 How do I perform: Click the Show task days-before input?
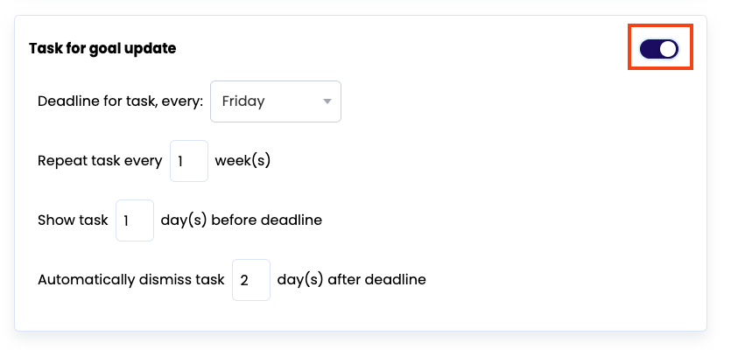pos(135,220)
